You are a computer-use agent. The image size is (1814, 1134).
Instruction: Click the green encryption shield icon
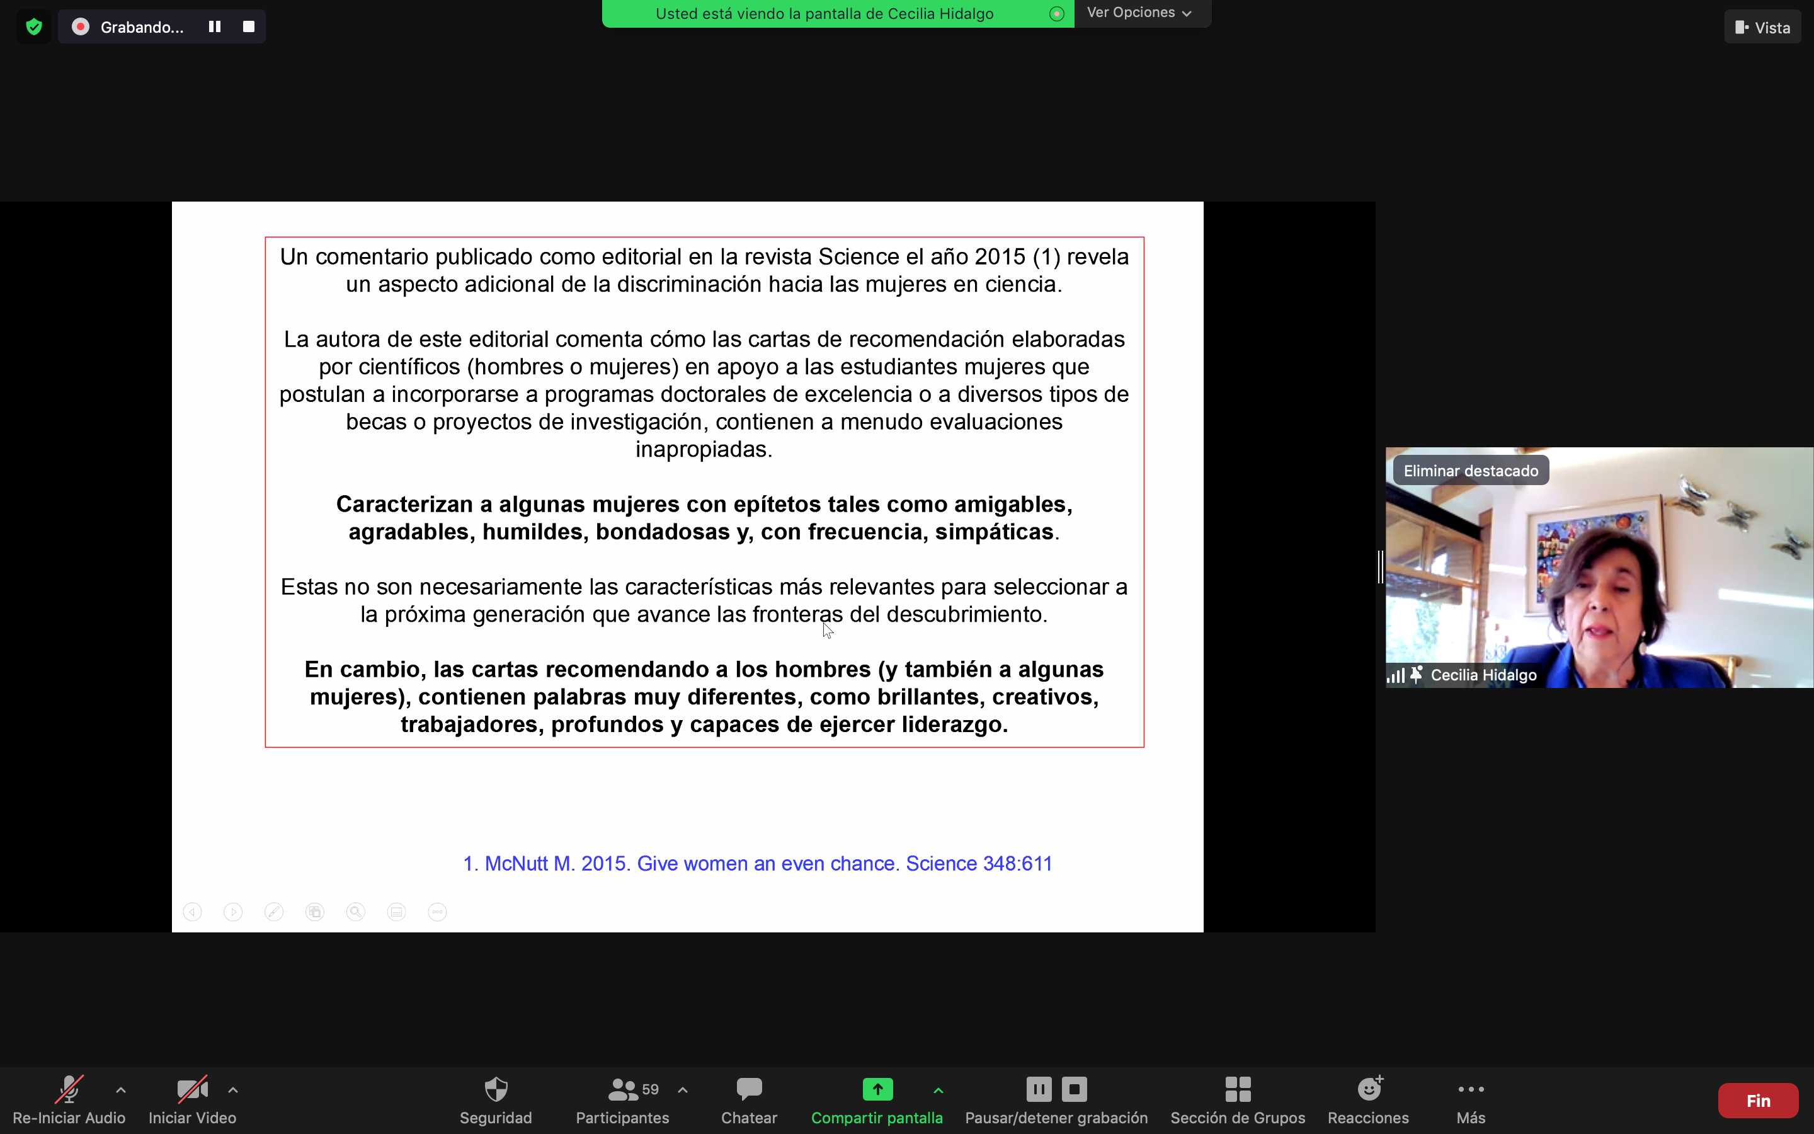(x=34, y=27)
